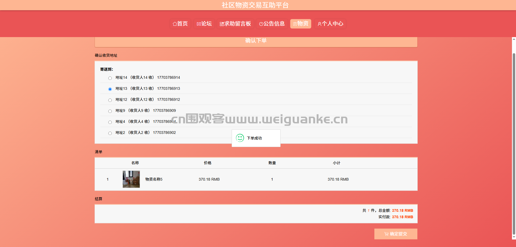Screen dimensions: 516x247
Task: Click the 小计 column header
Action: 337,163
